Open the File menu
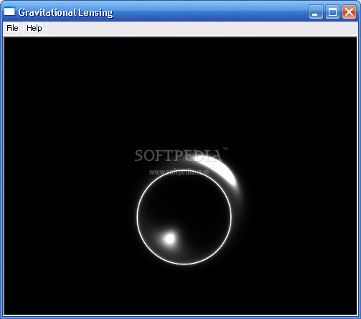Viewport: 361px width, 319px height. pyautogui.click(x=12, y=28)
